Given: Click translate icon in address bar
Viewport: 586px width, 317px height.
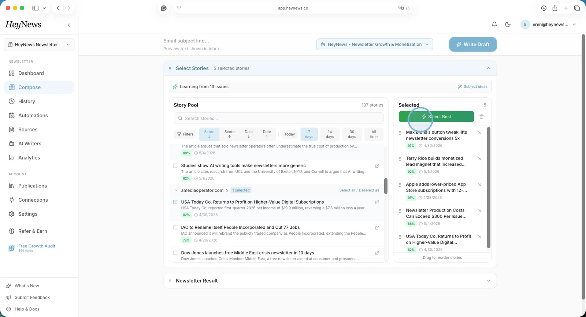Looking at the screenshot, I should click(x=401, y=8).
